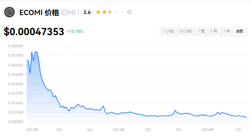Click the half-filled third star
This screenshot has width=251, height=139.
coord(110,12)
